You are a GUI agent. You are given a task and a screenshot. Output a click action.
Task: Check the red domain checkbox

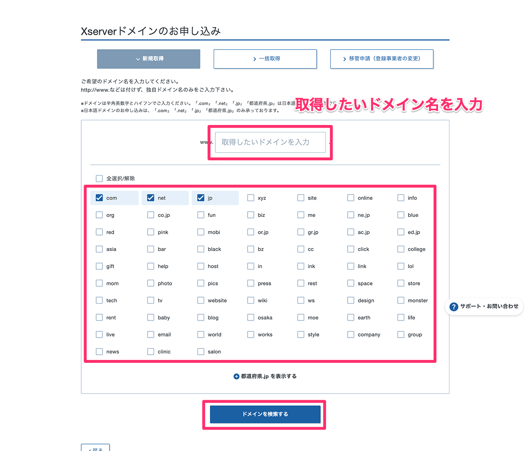click(x=99, y=232)
